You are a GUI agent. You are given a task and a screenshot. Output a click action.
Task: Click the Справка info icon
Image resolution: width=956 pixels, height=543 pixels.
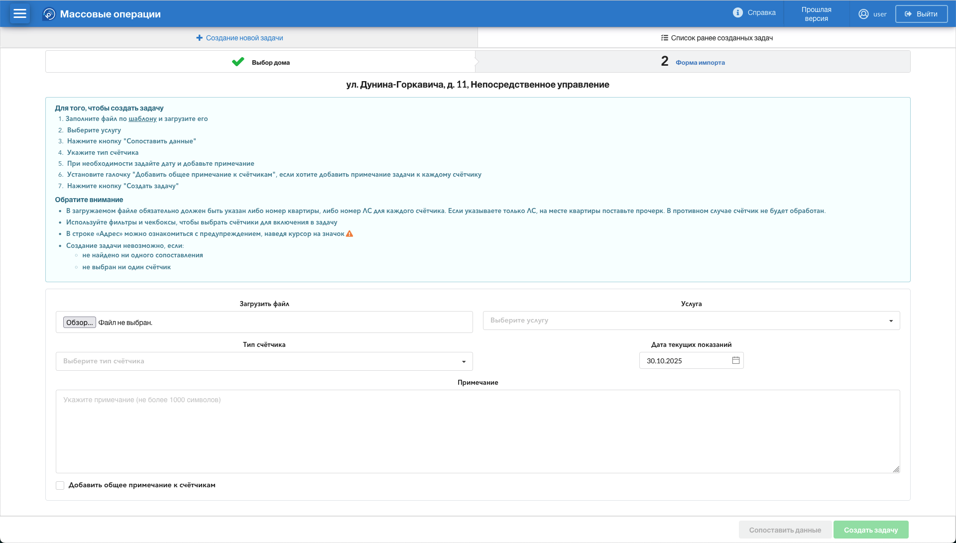click(x=737, y=13)
